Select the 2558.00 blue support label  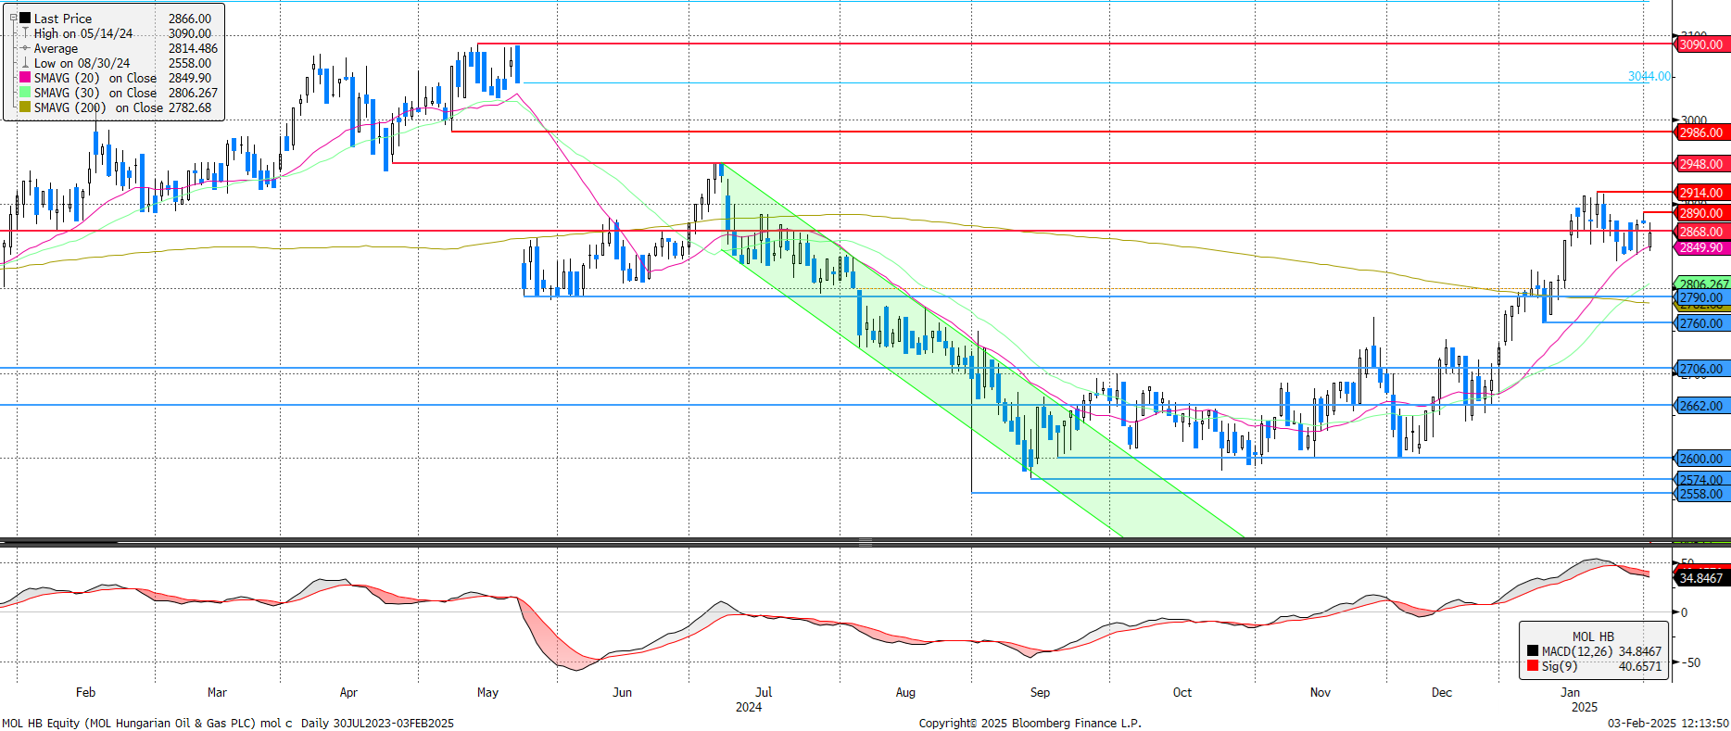tap(1701, 494)
